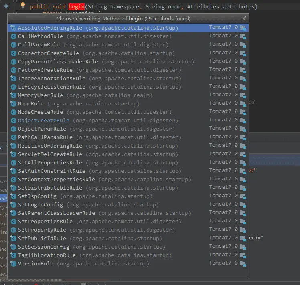Click module folder icon on AbsoluteOrderingRule row
This screenshot has width=300, height=285.
pos(243,28)
